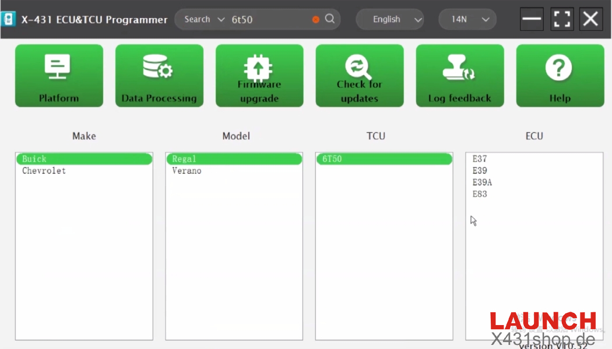612x349 pixels.
Task: Open the English language dropdown
Action: point(390,19)
